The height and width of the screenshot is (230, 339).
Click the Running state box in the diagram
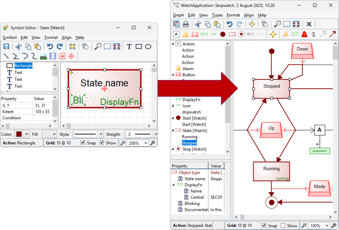[x=271, y=172]
